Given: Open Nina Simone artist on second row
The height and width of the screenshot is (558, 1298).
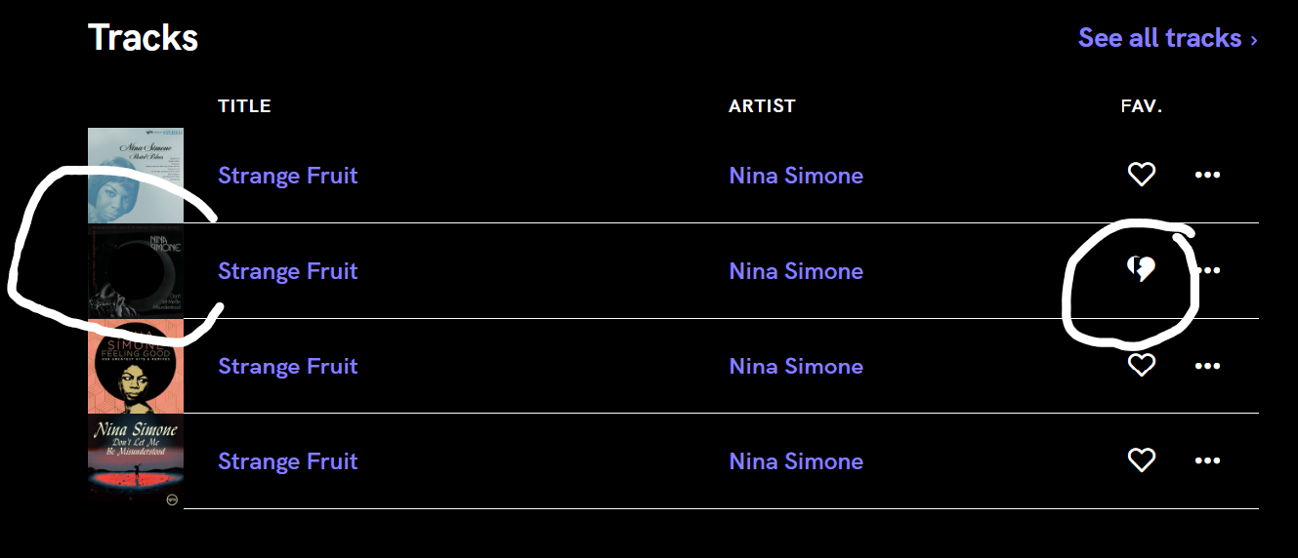Looking at the screenshot, I should point(795,270).
